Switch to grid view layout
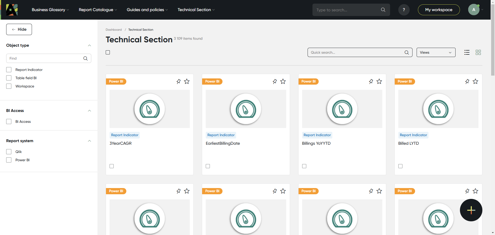This screenshot has height=235, width=495. tap(478, 52)
